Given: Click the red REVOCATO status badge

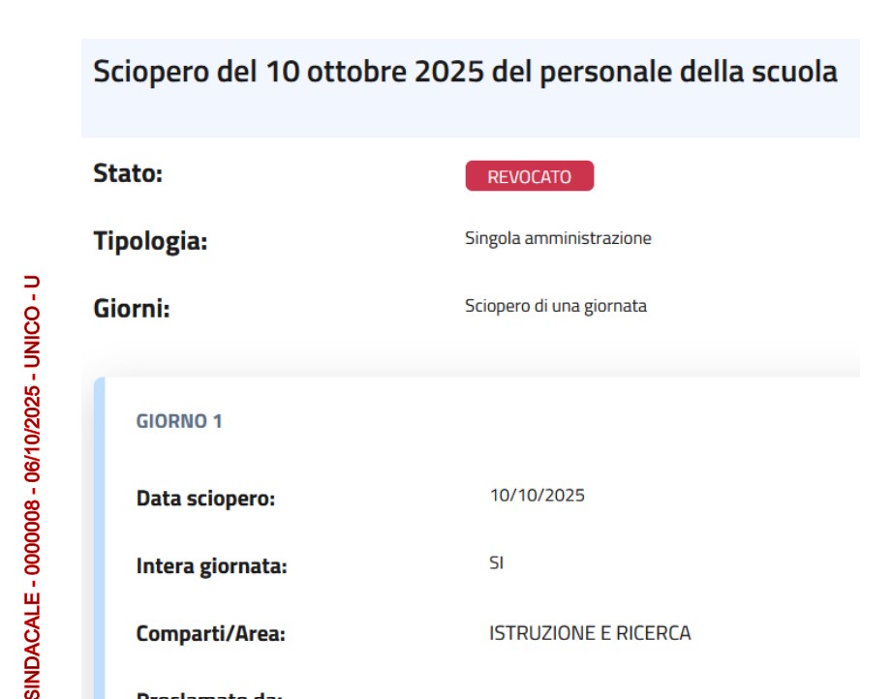Looking at the screenshot, I should [x=529, y=176].
